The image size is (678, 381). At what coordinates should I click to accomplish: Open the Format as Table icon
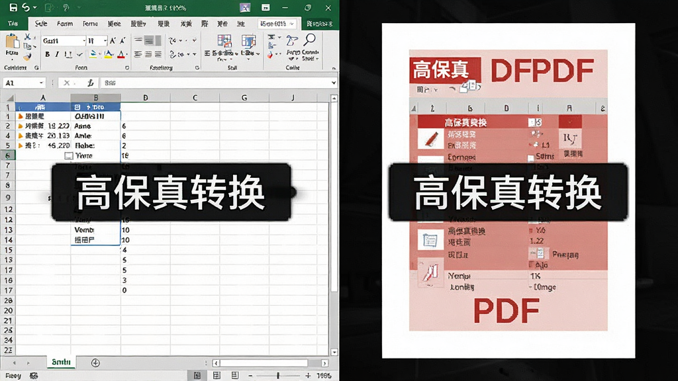tap(249, 42)
